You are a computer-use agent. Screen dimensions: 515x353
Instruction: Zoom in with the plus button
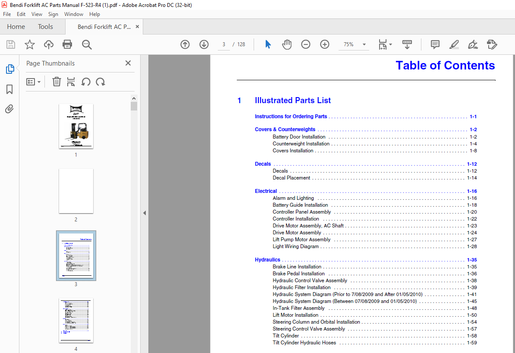click(x=324, y=44)
